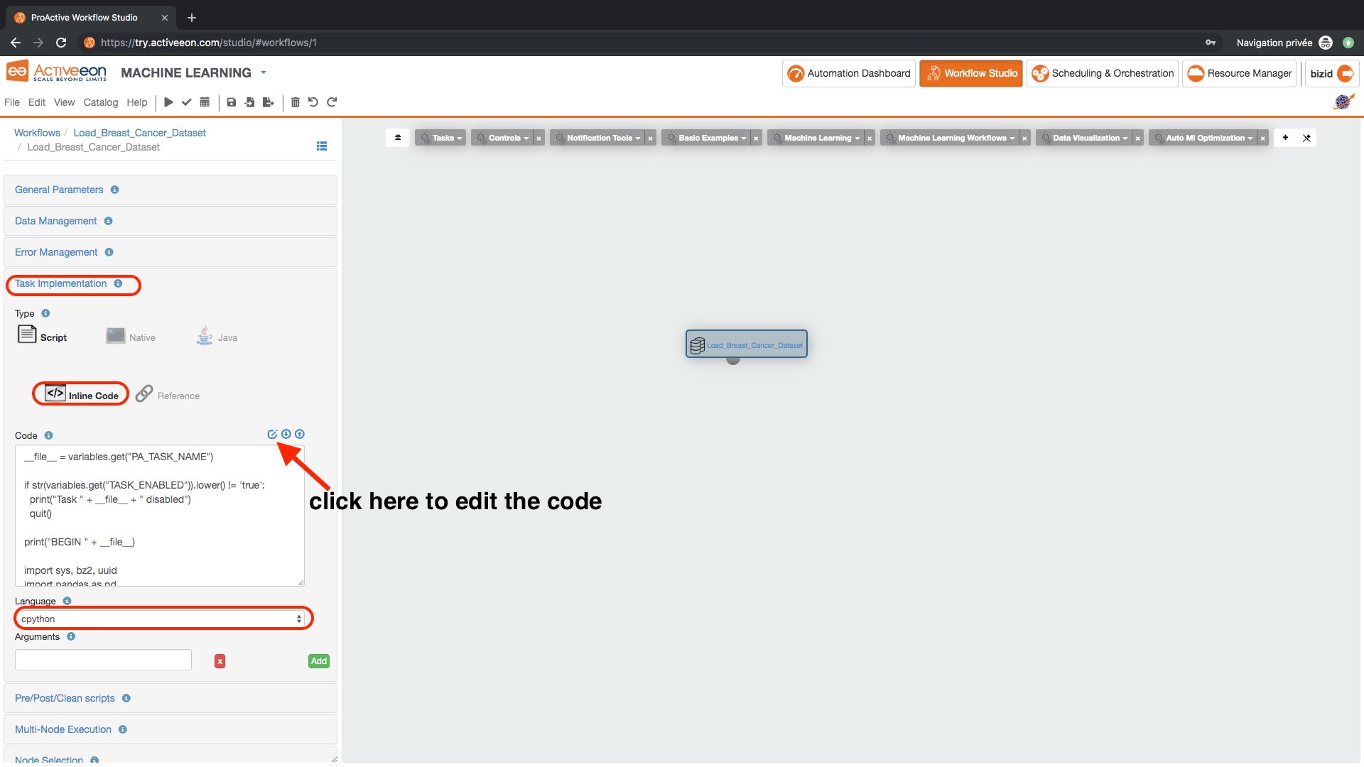Click the validate/checkmark toolbar icon
The image size is (1364, 767).
pyautogui.click(x=185, y=101)
